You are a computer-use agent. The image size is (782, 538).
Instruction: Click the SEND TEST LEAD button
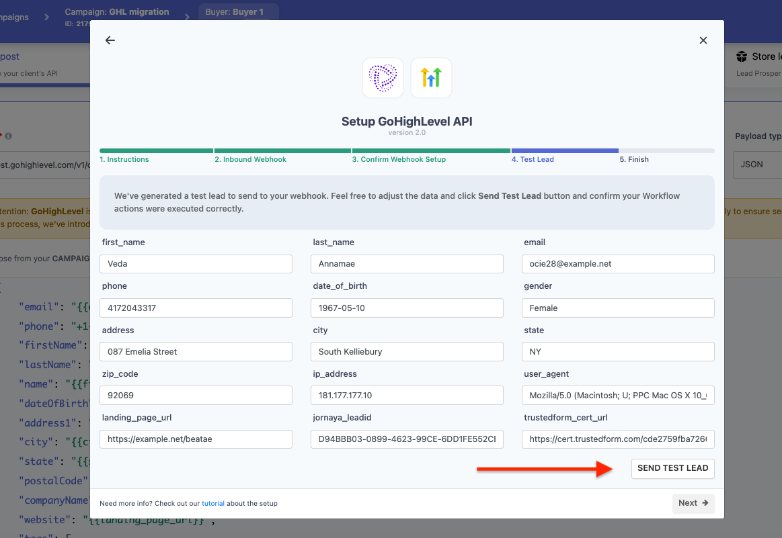tap(673, 468)
